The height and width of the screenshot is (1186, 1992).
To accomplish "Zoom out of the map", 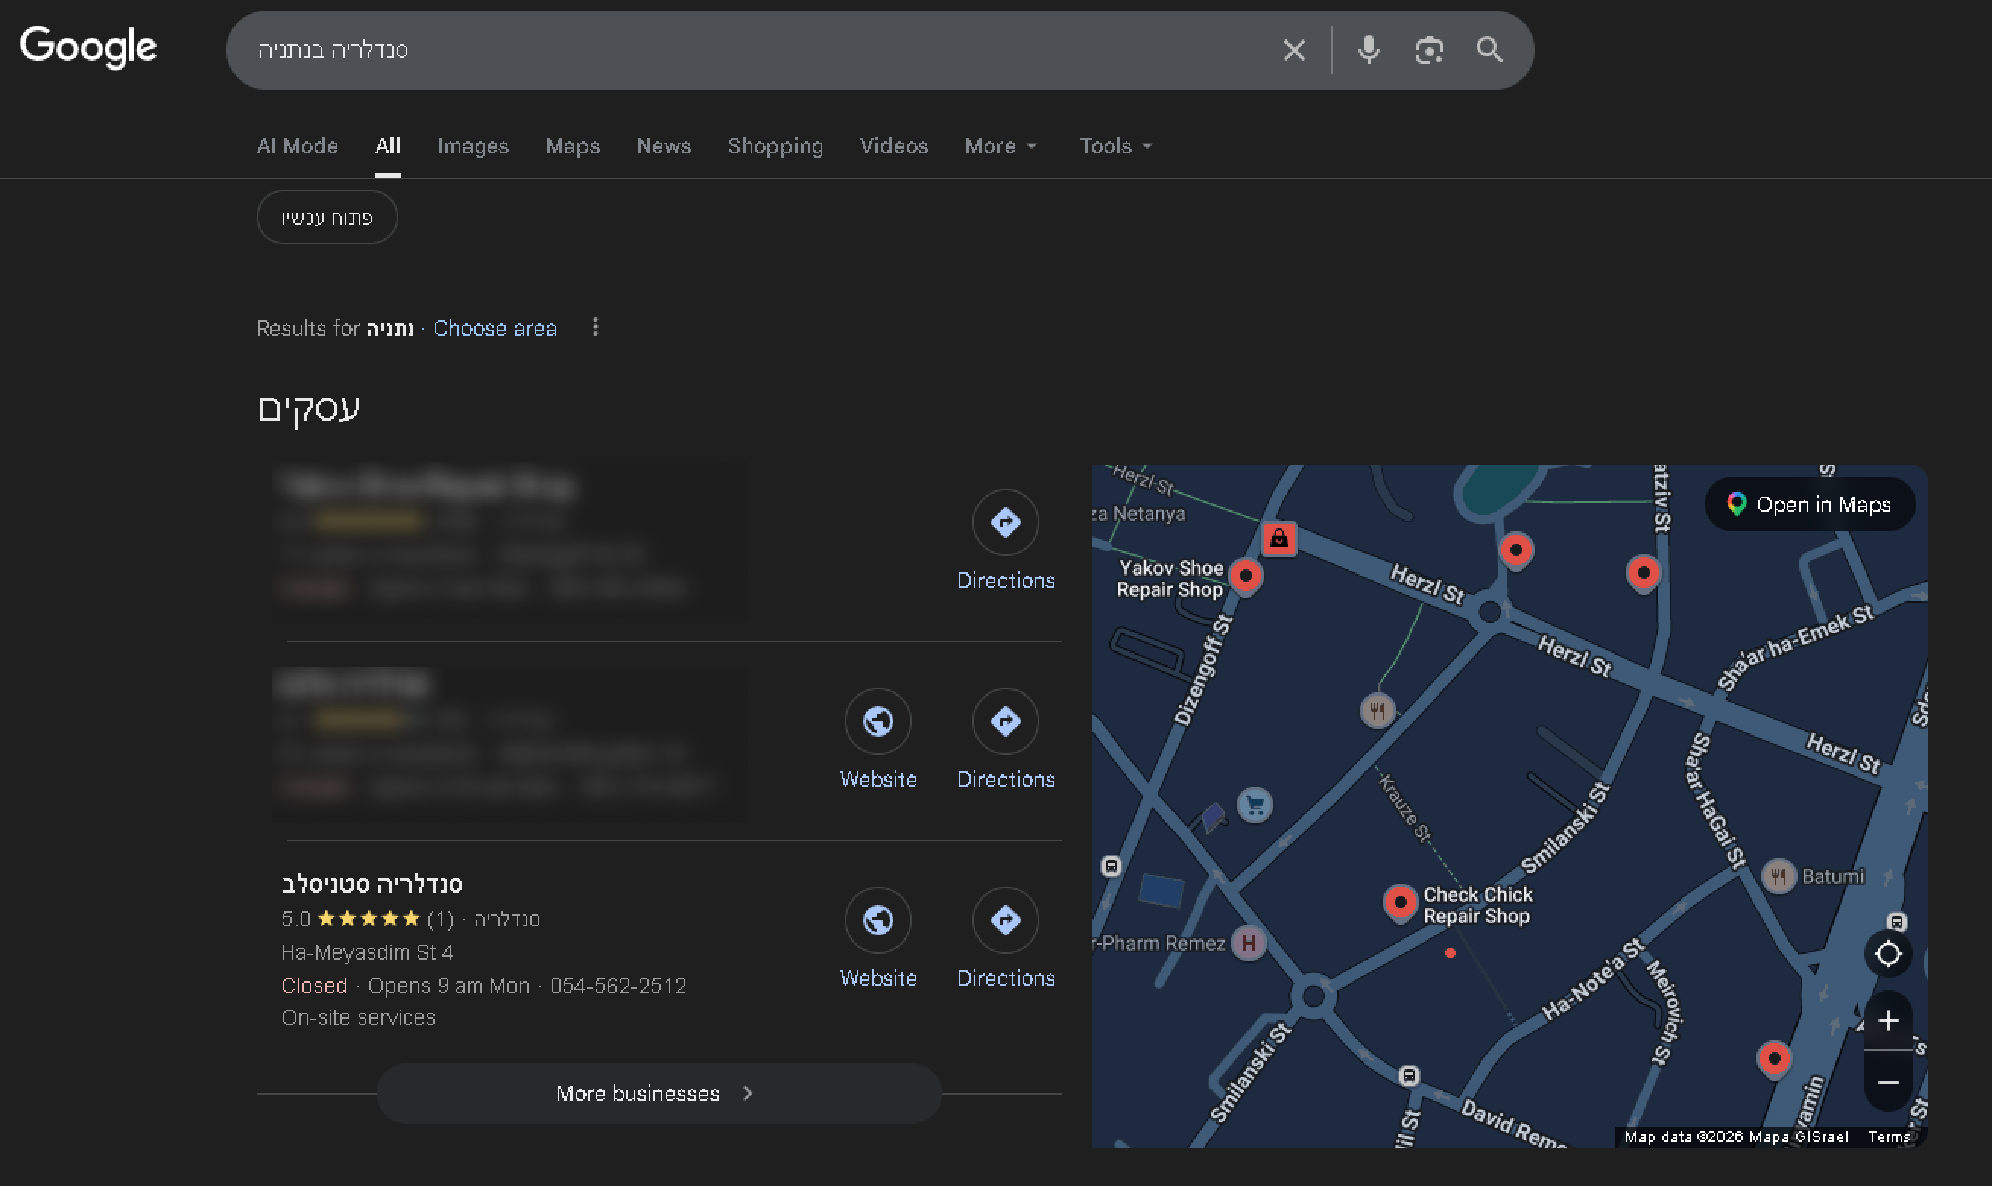I will [1887, 1082].
